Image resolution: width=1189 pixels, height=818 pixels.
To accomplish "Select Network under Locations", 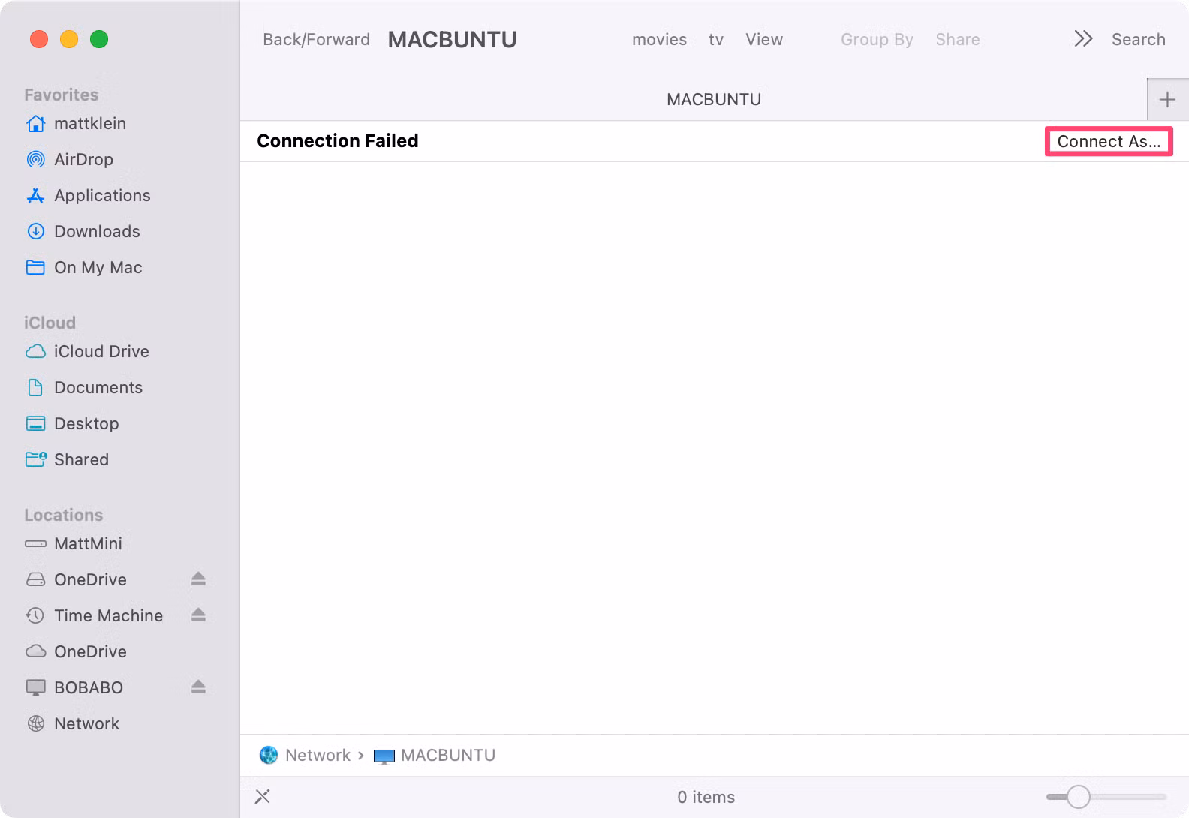I will pos(86,723).
